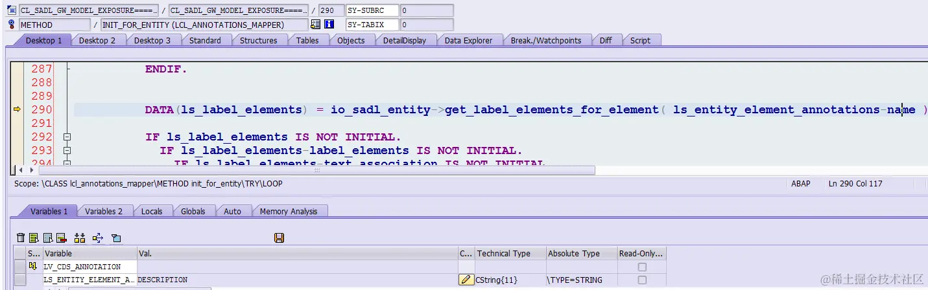928x290 pixels.
Task: Select the Globals tab
Action: (193, 211)
